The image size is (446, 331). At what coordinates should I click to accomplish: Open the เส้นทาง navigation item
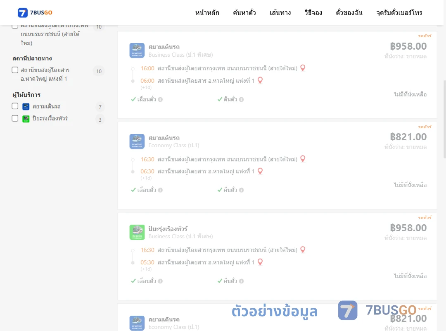(280, 12)
